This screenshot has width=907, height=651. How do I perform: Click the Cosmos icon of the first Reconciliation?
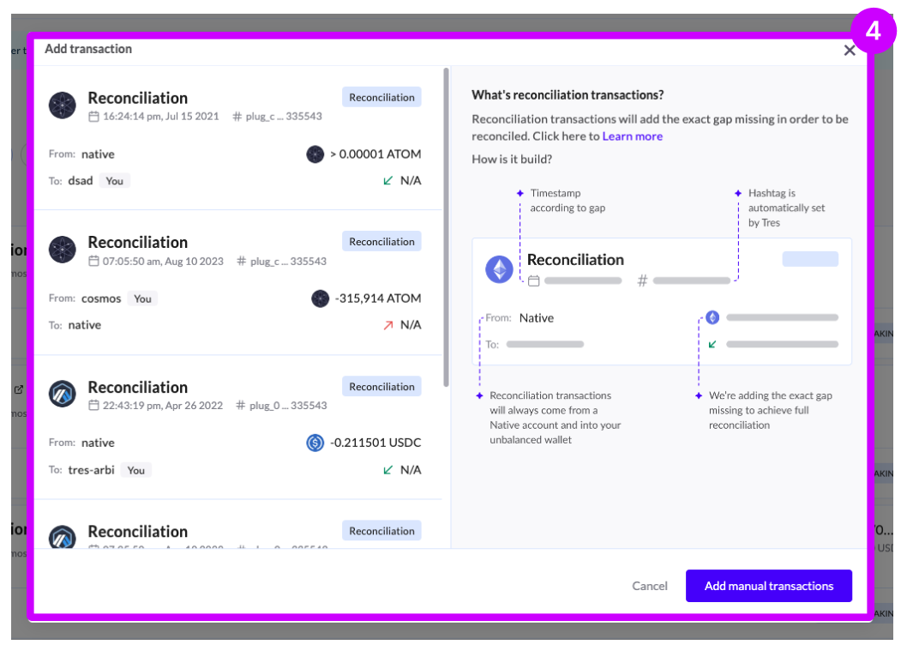coord(63,105)
